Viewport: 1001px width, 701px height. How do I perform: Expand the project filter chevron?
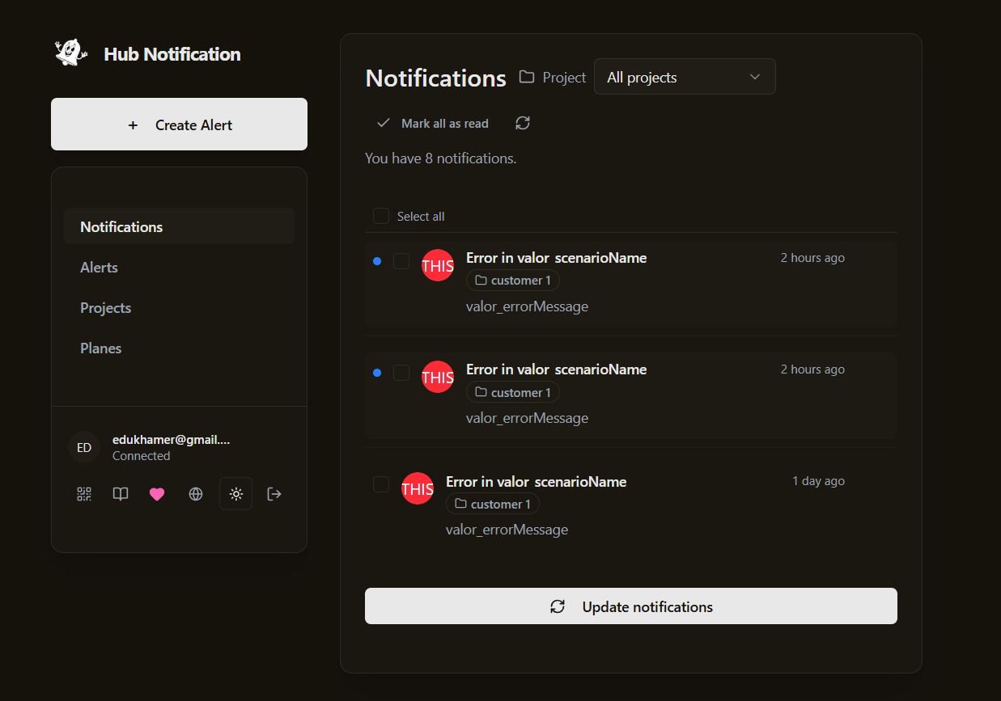[x=754, y=76]
